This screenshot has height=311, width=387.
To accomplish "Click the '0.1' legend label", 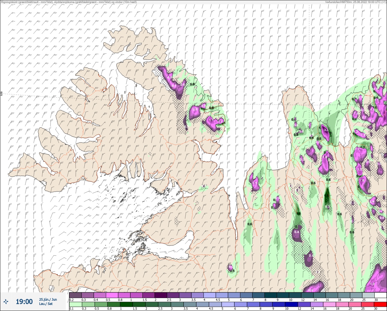I will [x=71, y=309].
